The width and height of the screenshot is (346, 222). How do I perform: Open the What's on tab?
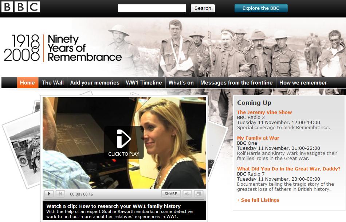tap(181, 83)
